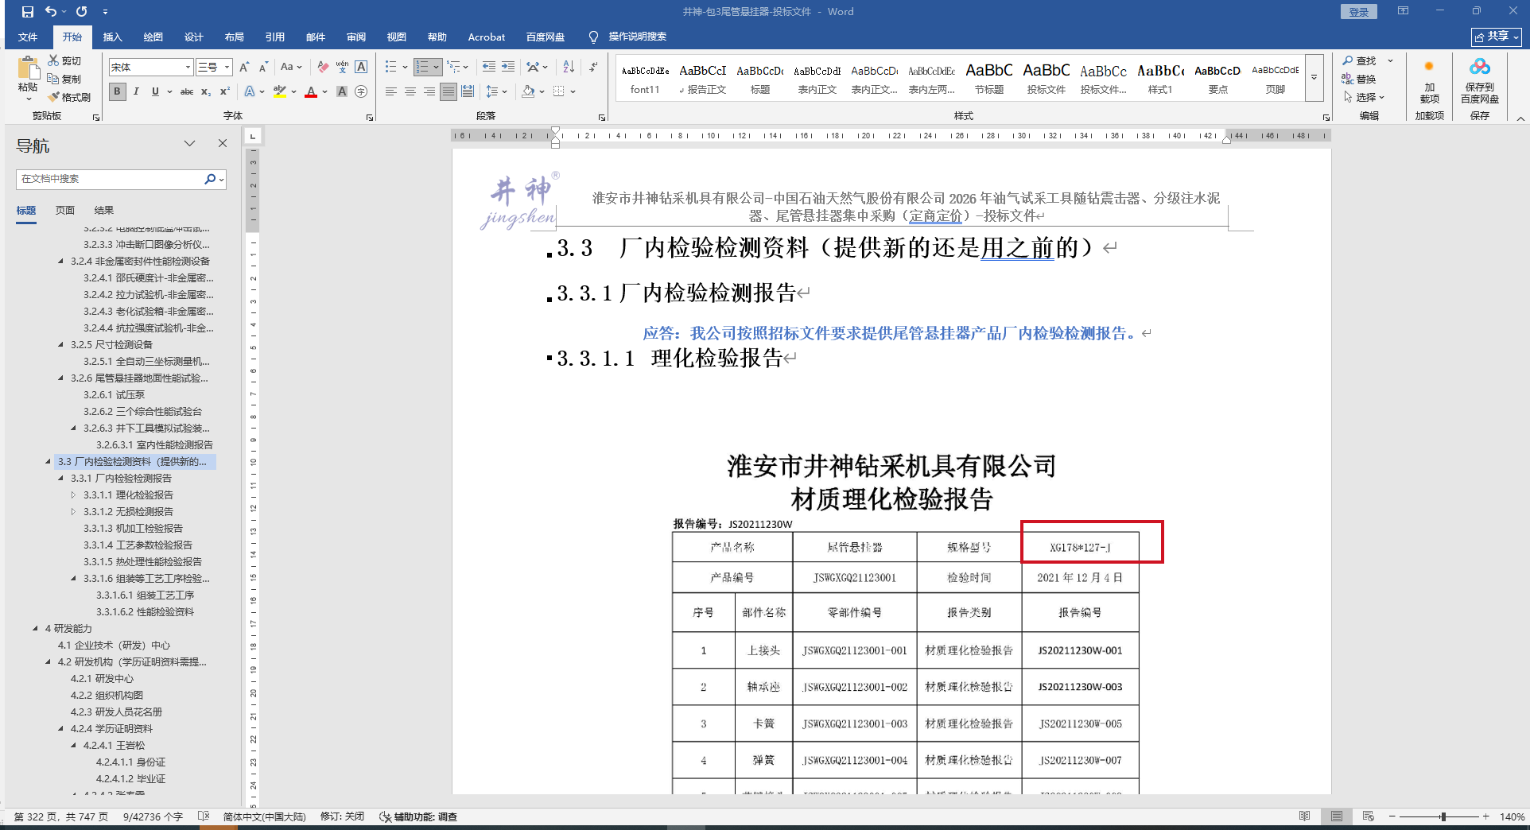Click the 登录 (Sign in) button

tap(1358, 12)
